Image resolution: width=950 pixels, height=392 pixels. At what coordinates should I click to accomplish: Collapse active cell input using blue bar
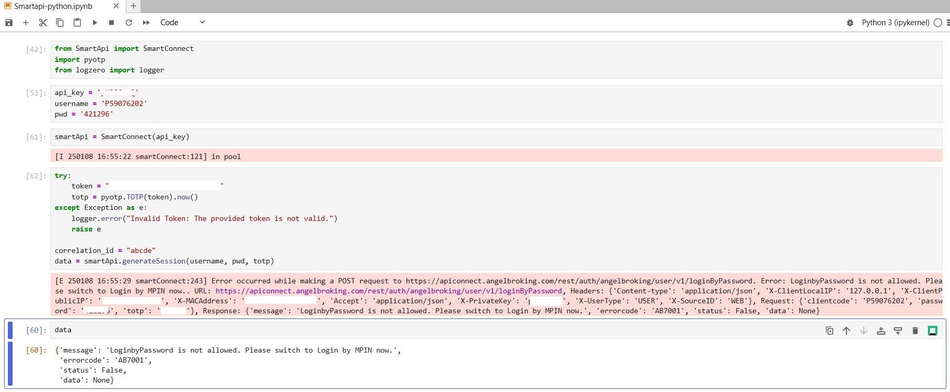(x=10, y=330)
